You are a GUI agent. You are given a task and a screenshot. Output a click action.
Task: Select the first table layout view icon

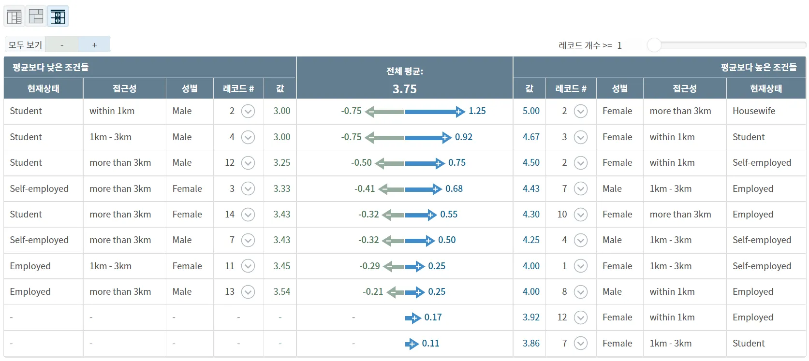click(x=15, y=17)
